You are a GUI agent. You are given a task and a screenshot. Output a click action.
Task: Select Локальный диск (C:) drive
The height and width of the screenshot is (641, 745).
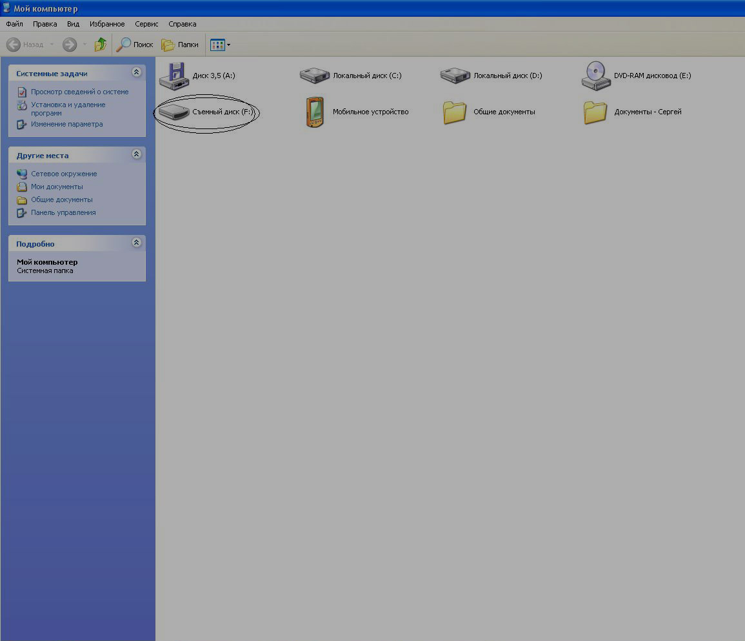point(314,76)
